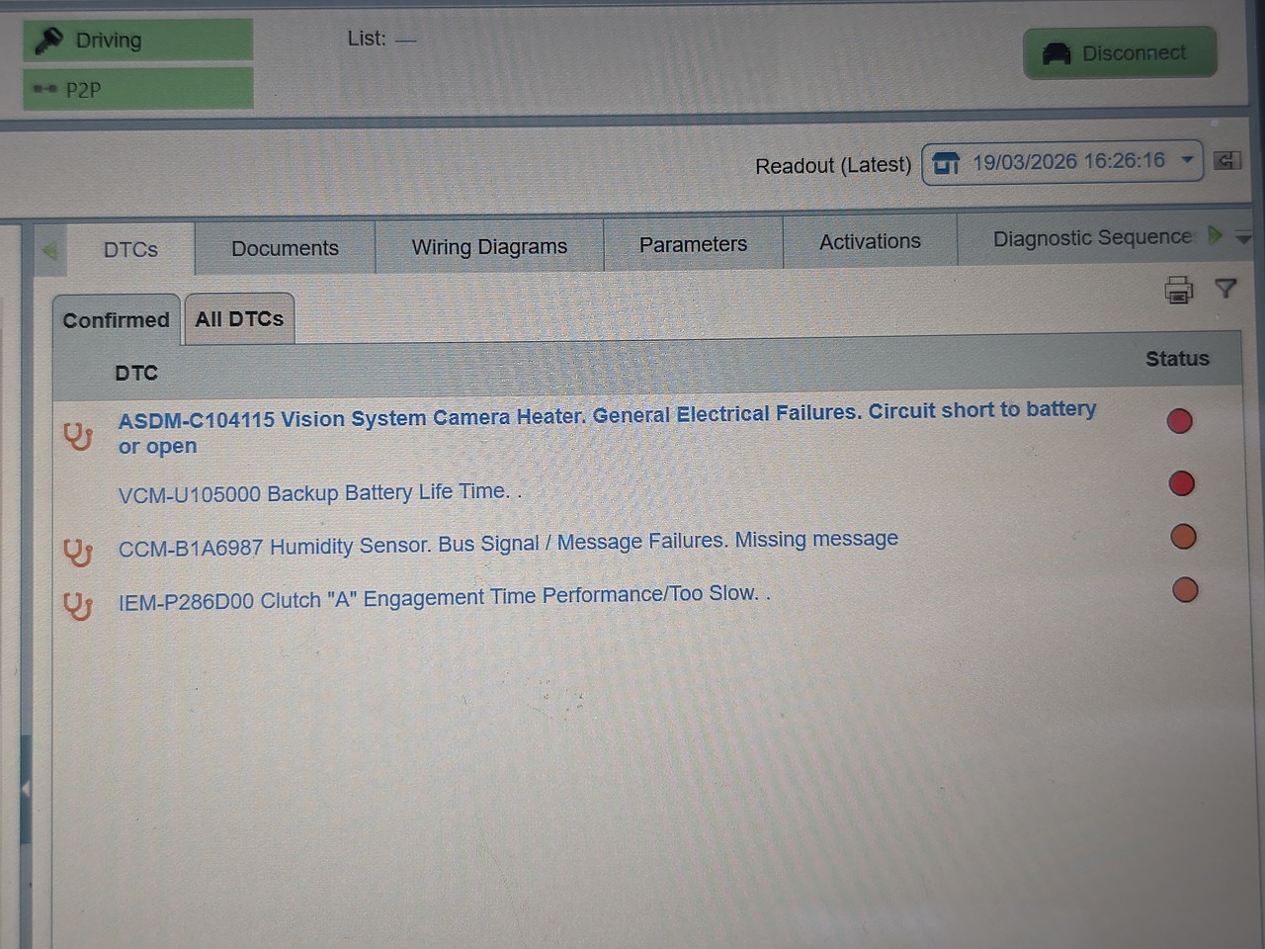Open VCM-U105000 Backup Battery Life Time entry
Viewport: 1265px width, 949px height.
(x=314, y=493)
